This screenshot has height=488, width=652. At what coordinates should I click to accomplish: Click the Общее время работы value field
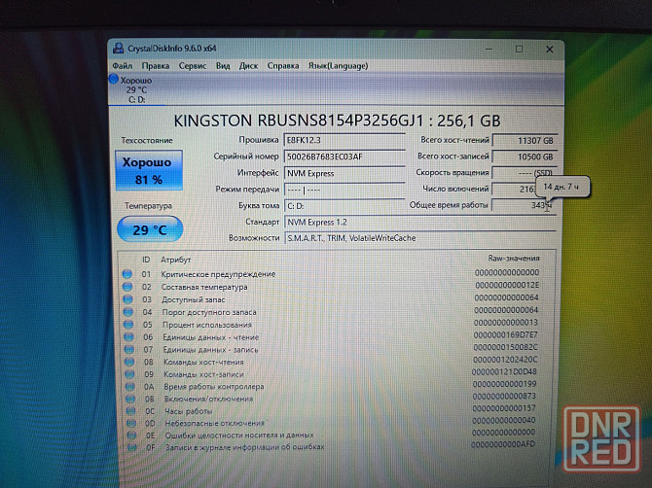click(x=524, y=205)
